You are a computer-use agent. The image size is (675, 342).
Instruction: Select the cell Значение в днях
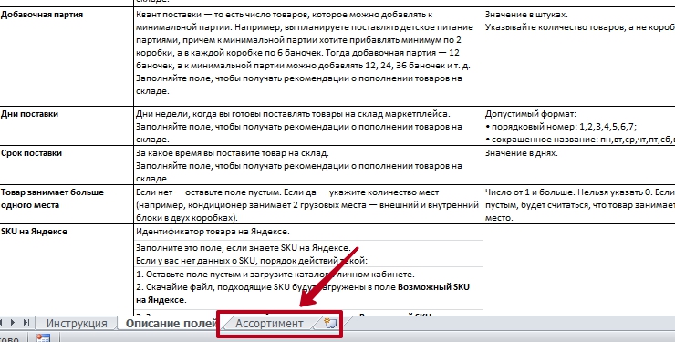[x=579, y=165]
